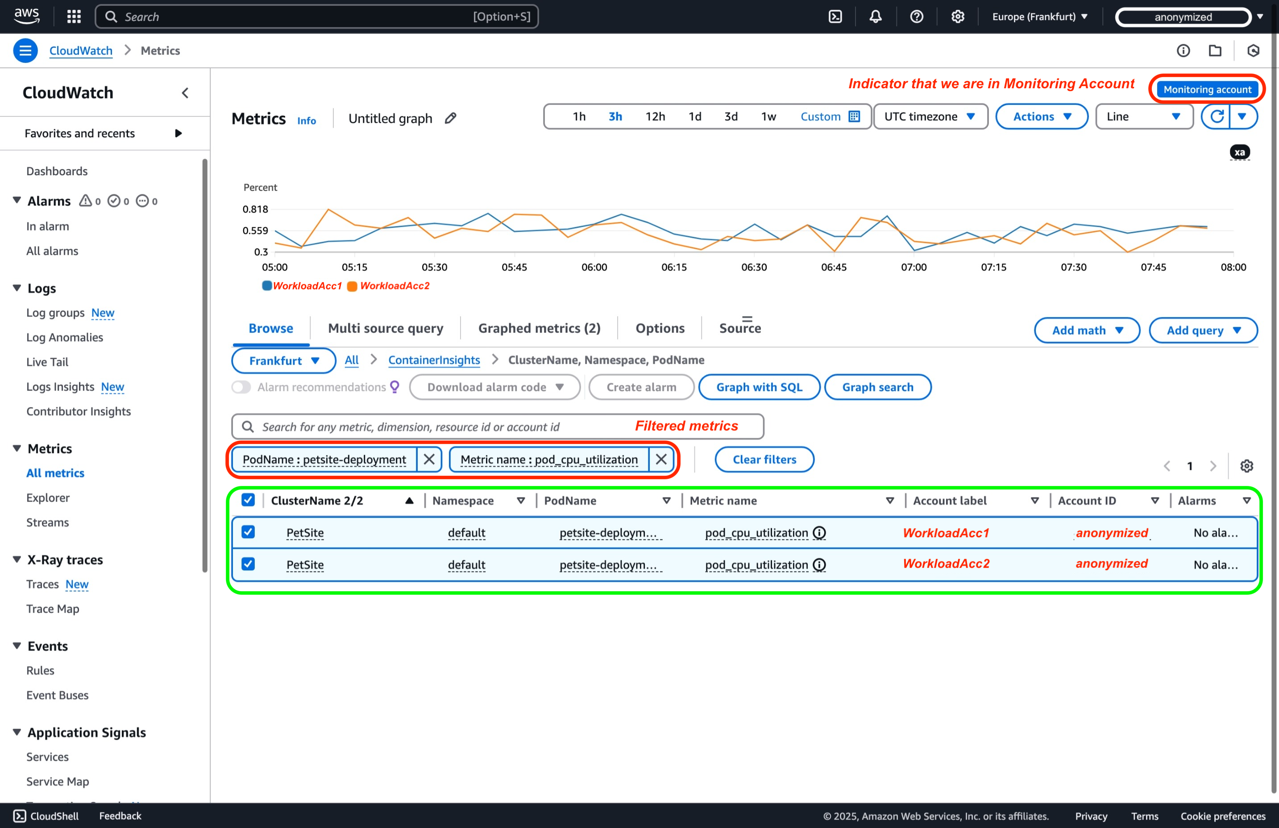The image size is (1279, 828).
Task: Click the Graph with SQL button
Action: 759,387
